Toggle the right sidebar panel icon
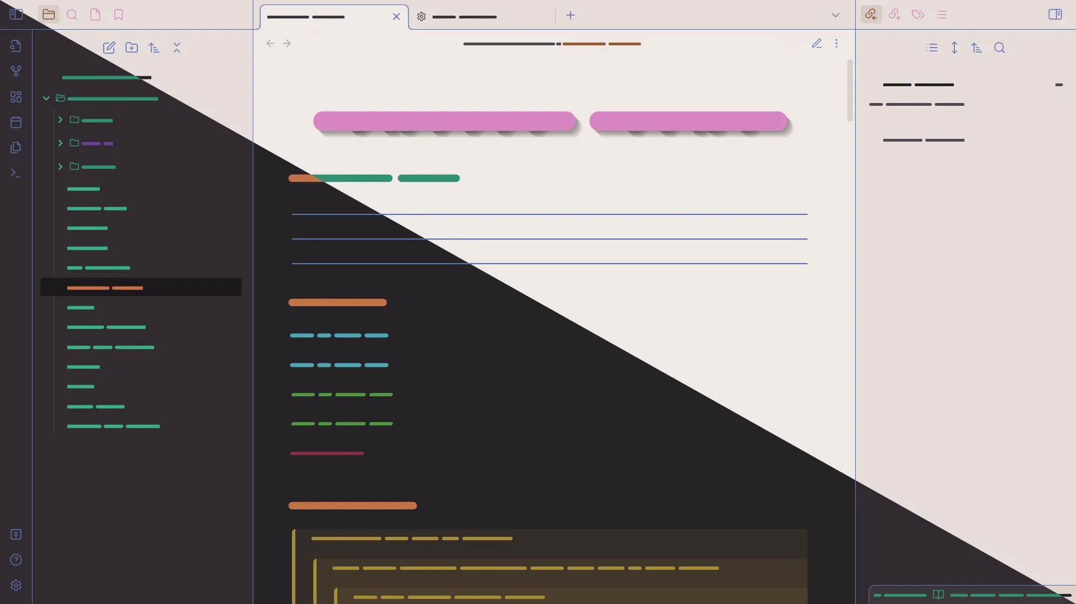Viewport: 1076px width, 604px height. pos(1055,15)
